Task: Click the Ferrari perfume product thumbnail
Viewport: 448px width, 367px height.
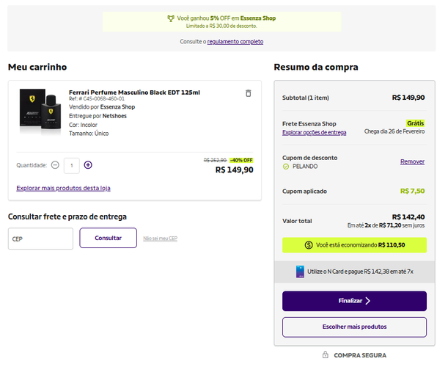Action: [40, 110]
